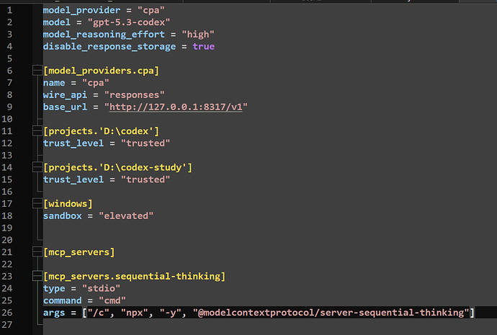Select line 10 via its line number
The image size is (497, 335).
[7, 119]
